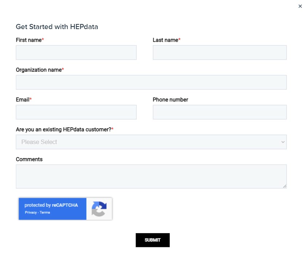Close the form with the X icon
Image resolution: width=305 pixels, height=260 pixels.
[300, 6]
